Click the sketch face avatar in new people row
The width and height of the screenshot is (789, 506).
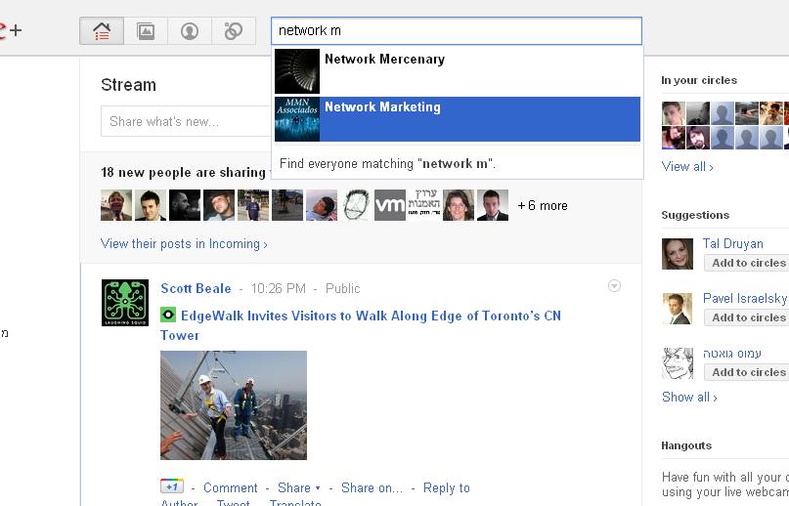click(x=356, y=205)
